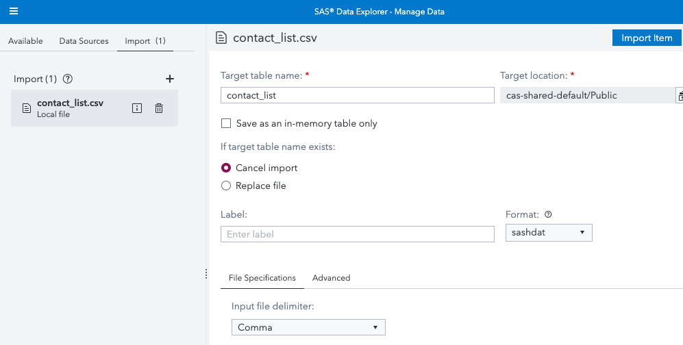Switch to the Available tab

click(25, 41)
